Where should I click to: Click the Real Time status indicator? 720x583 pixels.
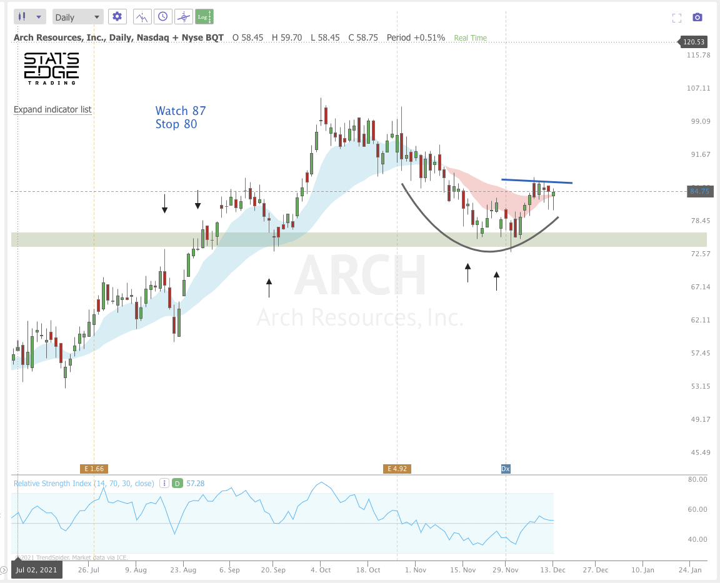[x=469, y=37]
